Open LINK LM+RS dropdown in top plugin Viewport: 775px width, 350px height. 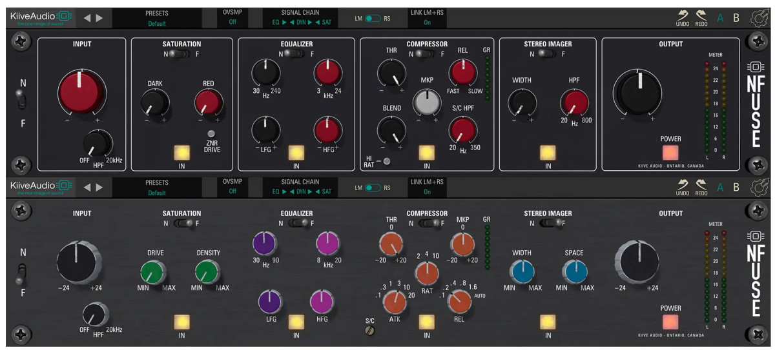click(427, 18)
